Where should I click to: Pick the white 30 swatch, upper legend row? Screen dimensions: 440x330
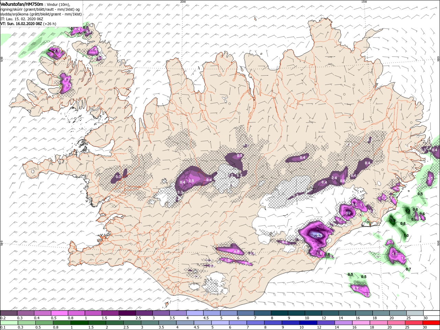pyautogui.click(x=431, y=313)
